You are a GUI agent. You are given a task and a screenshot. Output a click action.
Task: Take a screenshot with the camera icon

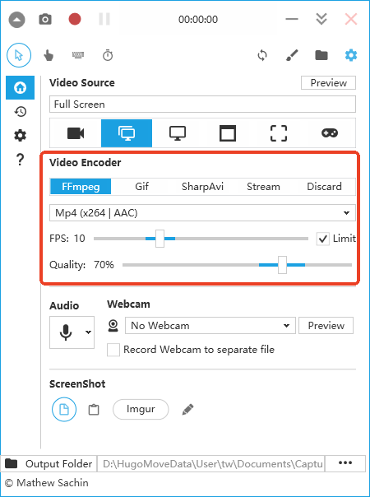[x=45, y=19]
